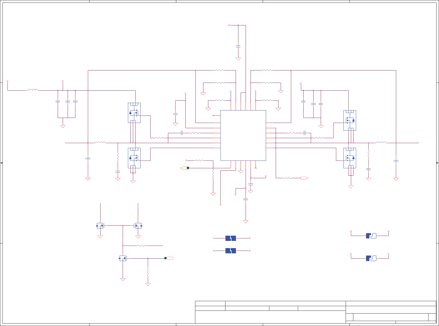Click the ground symbol below the top-center capacitor

[238, 59]
